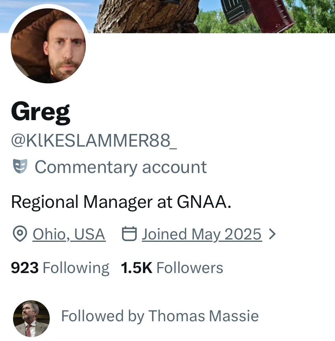The image size is (335, 341).
Task: Select the Regional Manager bio text
Action: click(121, 202)
